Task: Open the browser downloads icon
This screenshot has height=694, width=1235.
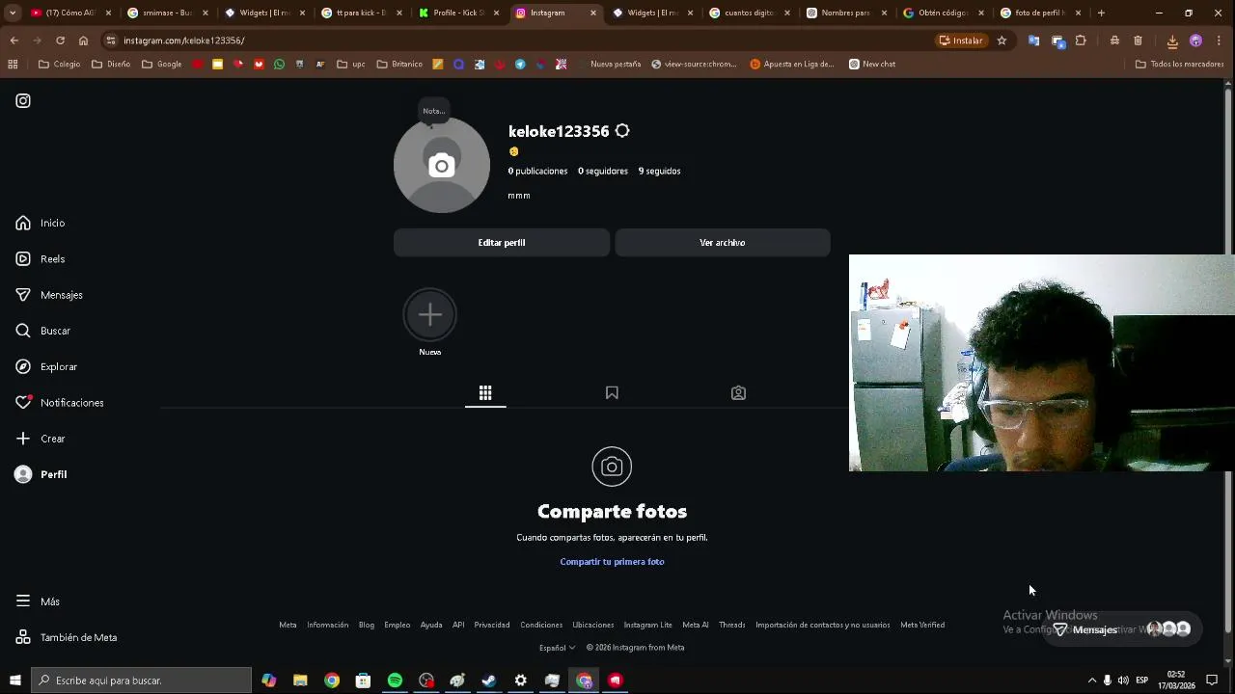Action: [1172, 40]
